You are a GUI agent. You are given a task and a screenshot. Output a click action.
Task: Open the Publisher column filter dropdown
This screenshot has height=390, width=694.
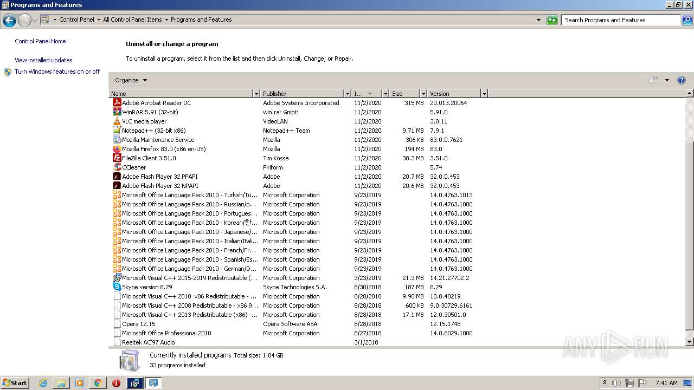coord(348,94)
